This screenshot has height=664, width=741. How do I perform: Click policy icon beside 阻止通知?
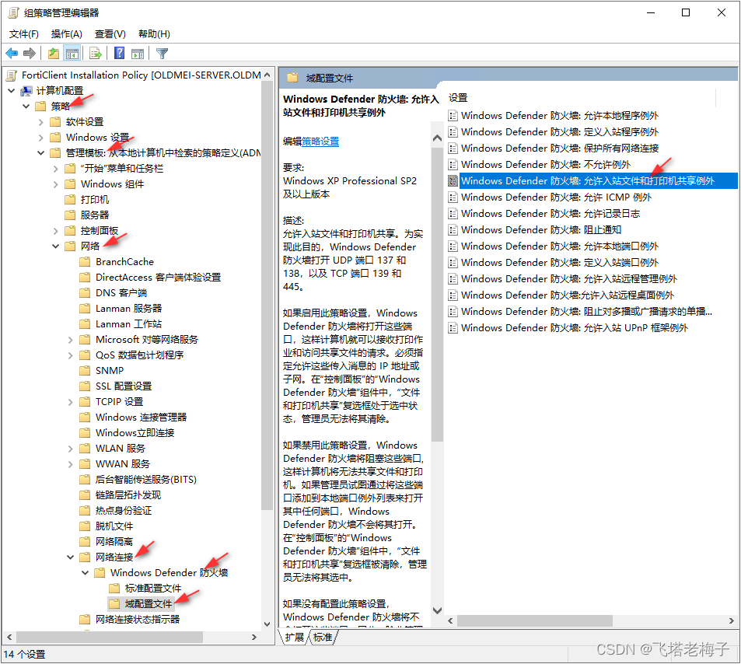pos(453,229)
